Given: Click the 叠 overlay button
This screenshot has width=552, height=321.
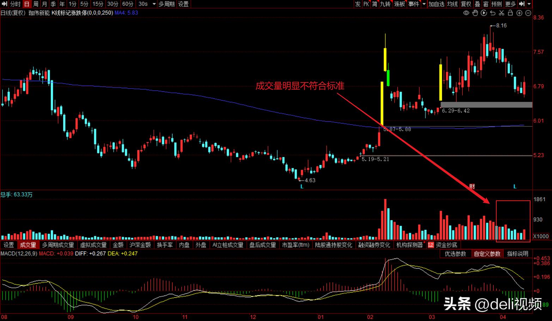Looking at the screenshot, I should coord(478,4).
